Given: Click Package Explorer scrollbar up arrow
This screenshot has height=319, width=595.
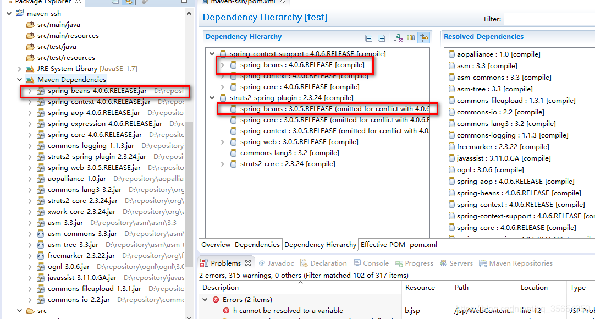Looking at the screenshot, I should 189,13.
